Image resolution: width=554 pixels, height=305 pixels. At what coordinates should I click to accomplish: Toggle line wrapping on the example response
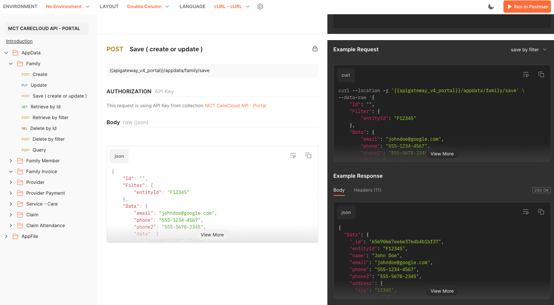tap(526, 212)
